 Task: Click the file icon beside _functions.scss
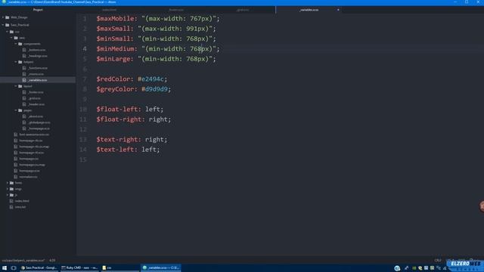click(x=24, y=68)
